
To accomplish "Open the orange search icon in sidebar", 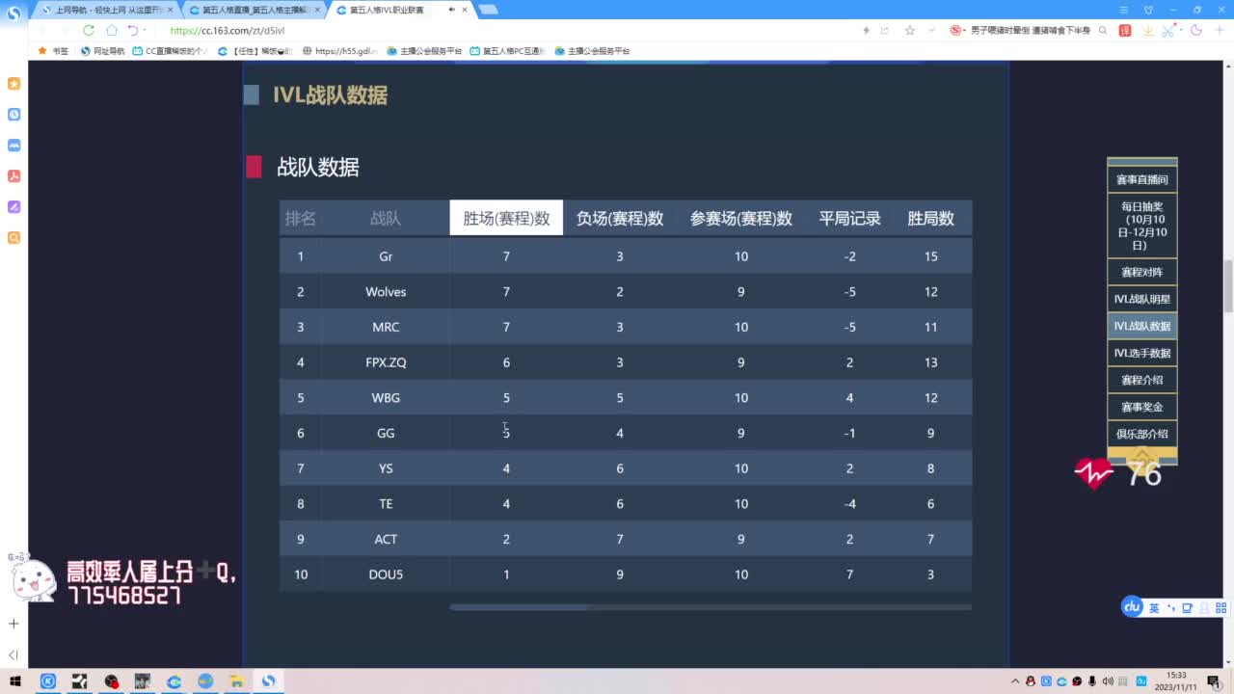I will 13,237.
